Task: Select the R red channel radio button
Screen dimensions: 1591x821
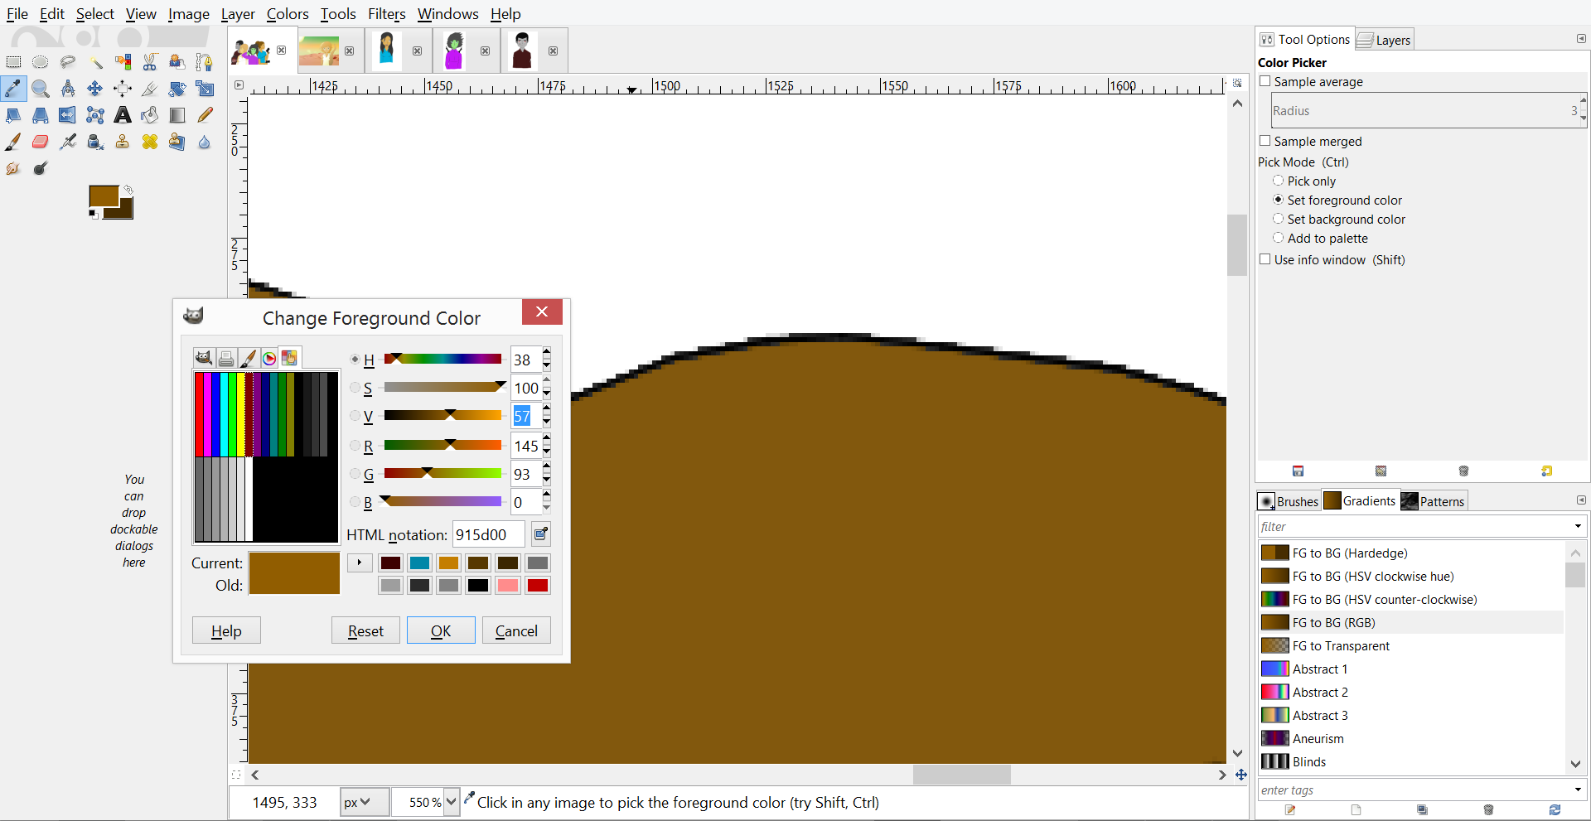Action: click(x=355, y=446)
